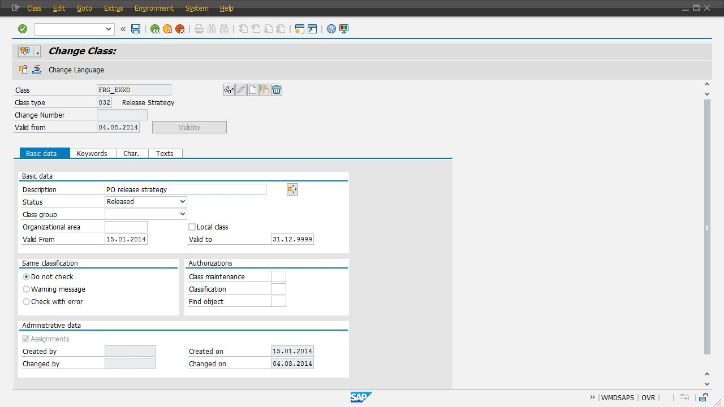Click the Change Language button
724x407 pixels.
click(76, 70)
